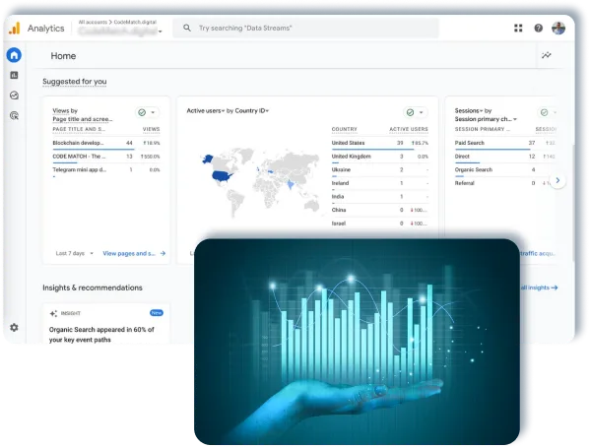Click green check status on Sessions card
590x448 pixels.
544,112
